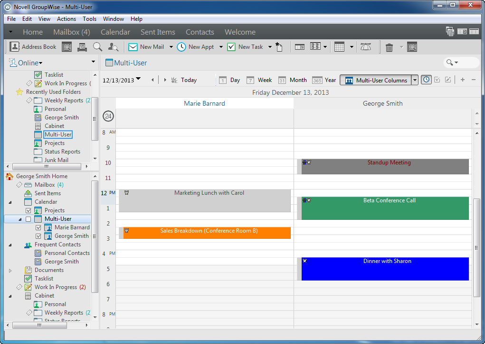Uncheck Marie Barnard calendar checkbox
Image resolution: width=485 pixels, height=344 pixels.
point(38,228)
